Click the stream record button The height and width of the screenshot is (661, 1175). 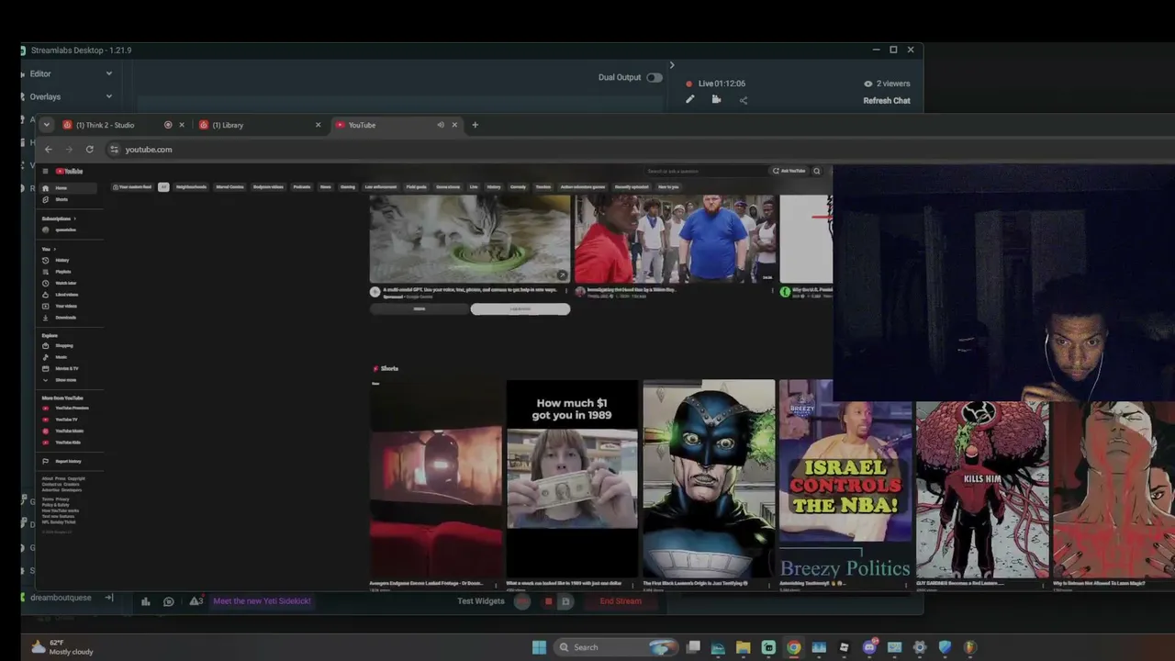point(522,601)
